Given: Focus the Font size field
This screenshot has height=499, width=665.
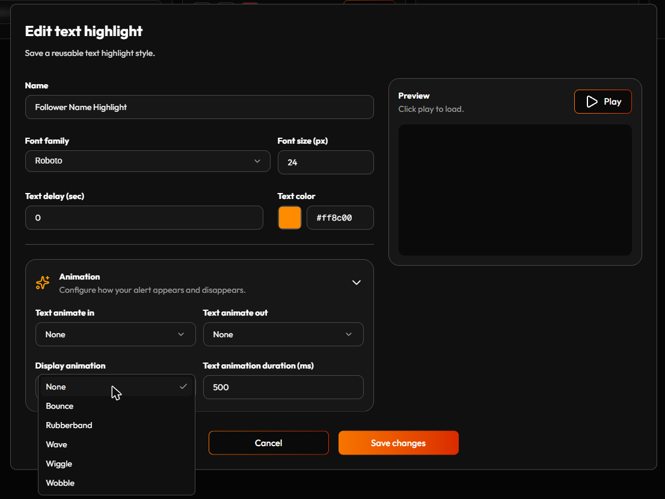Looking at the screenshot, I should click(x=326, y=162).
